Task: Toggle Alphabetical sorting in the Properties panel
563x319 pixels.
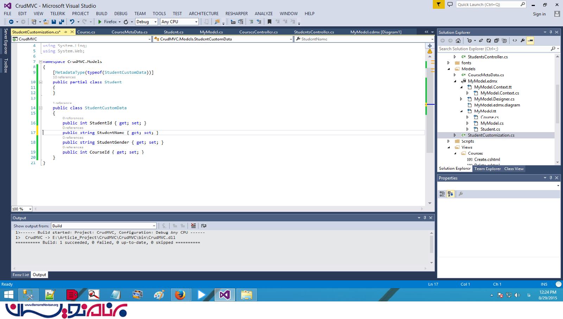Action: pyautogui.click(x=450, y=194)
